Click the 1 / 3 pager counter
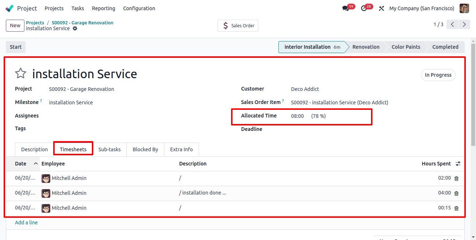 coord(438,25)
